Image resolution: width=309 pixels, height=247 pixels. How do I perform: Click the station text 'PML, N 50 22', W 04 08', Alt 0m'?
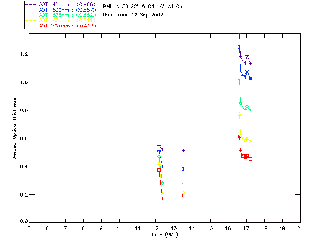coord(143,7)
